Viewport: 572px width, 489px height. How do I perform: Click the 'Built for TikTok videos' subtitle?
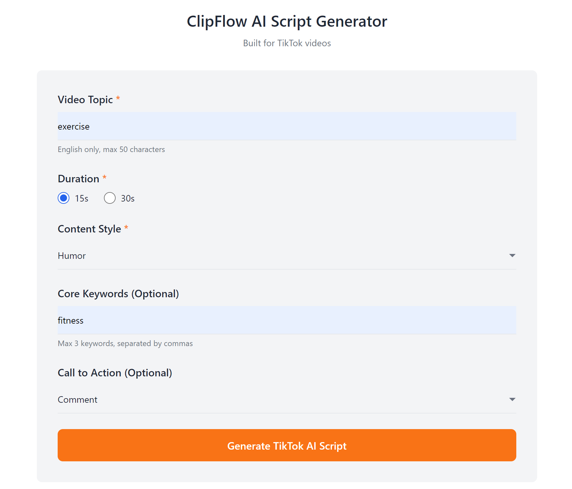[x=286, y=43]
